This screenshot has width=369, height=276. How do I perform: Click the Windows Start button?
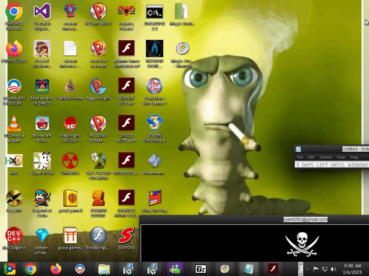(9, 269)
